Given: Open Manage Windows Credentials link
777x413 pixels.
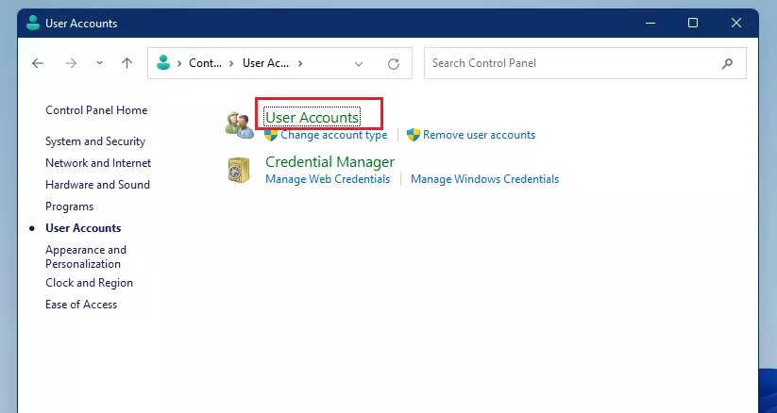Looking at the screenshot, I should pos(484,179).
